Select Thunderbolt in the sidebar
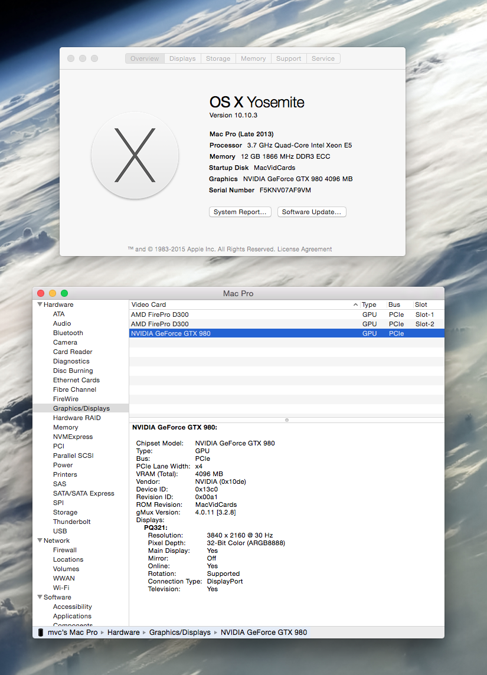This screenshot has height=675, width=487. [x=72, y=522]
